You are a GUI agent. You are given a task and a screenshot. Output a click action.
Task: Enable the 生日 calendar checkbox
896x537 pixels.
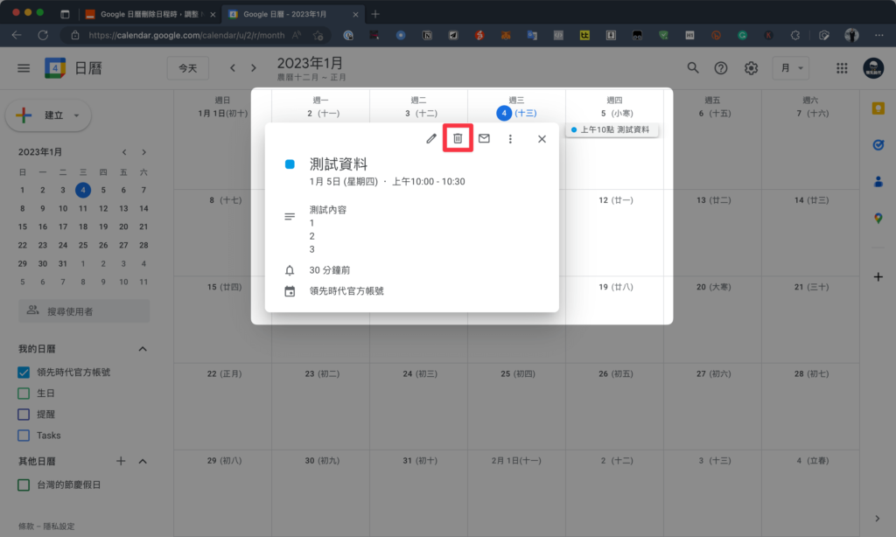pyautogui.click(x=24, y=394)
